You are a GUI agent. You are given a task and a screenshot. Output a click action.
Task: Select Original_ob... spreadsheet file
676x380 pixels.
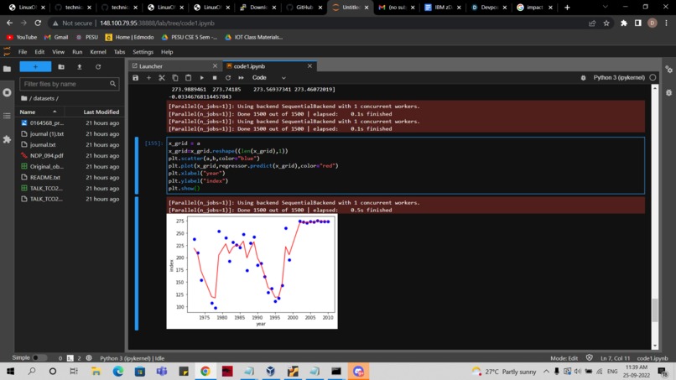point(70,166)
